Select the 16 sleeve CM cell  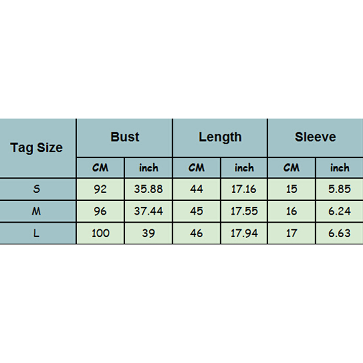[x=292, y=211]
